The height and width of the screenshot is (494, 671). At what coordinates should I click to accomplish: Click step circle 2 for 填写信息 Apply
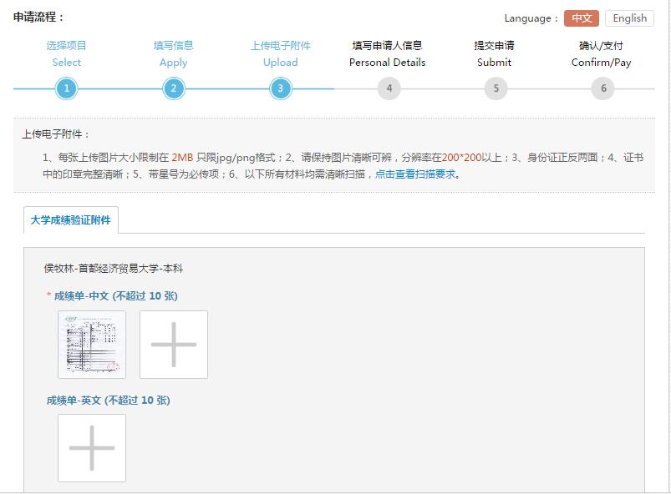(173, 87)
